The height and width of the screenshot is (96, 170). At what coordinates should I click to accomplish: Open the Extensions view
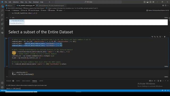[2, 24]
